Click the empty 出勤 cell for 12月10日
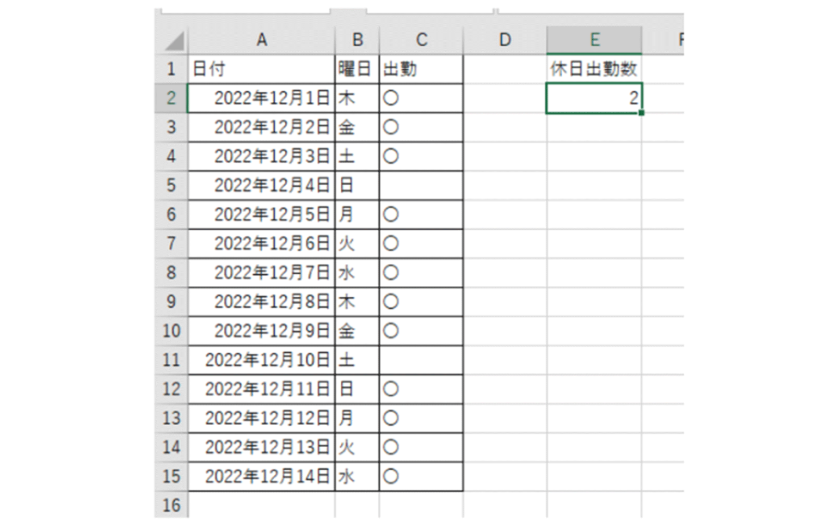The height and width of the screenshot is (528, 836). 421,360
